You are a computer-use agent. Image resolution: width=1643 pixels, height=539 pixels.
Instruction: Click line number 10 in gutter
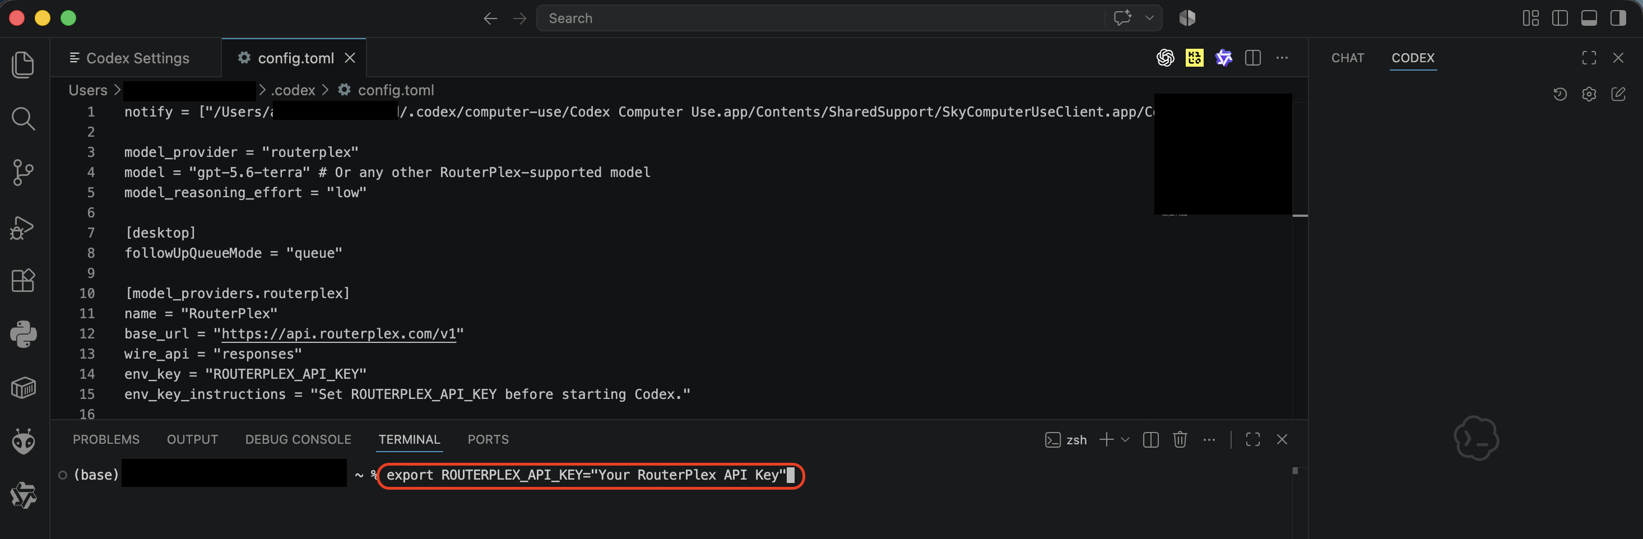pos(87,294)
